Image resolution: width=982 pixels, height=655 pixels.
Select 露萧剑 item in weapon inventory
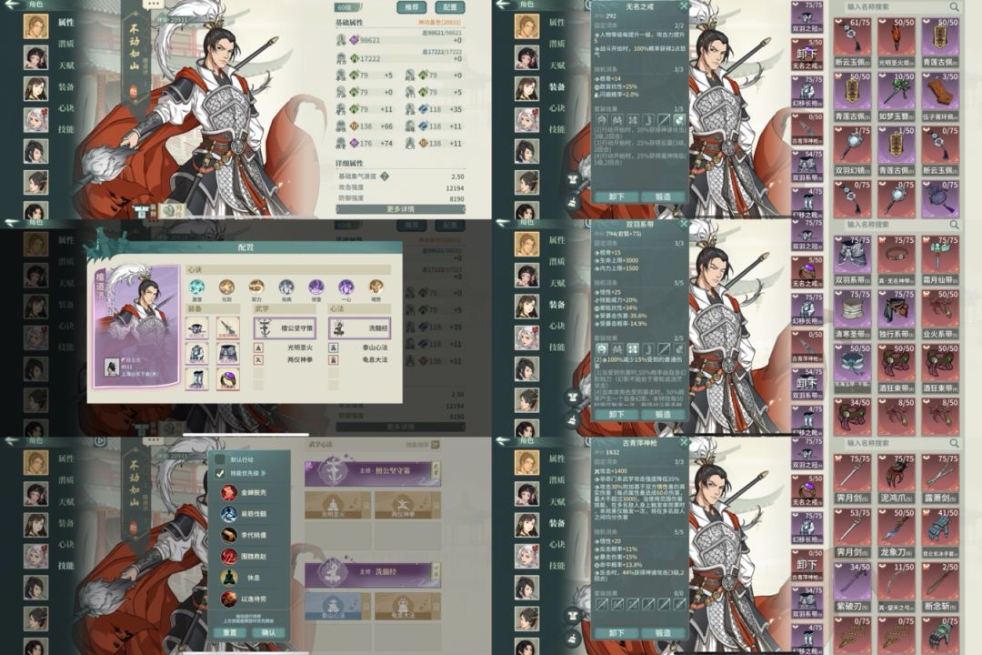pyautogui.click(x=940, y=479)
